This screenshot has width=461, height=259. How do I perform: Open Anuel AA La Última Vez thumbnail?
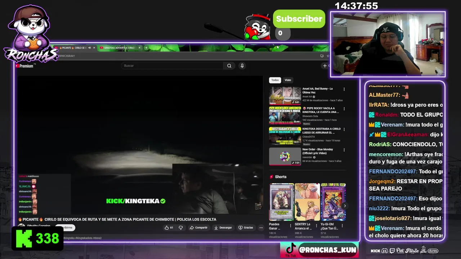click(285, 96)
